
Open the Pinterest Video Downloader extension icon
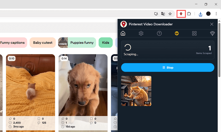(x=181, y=14)
